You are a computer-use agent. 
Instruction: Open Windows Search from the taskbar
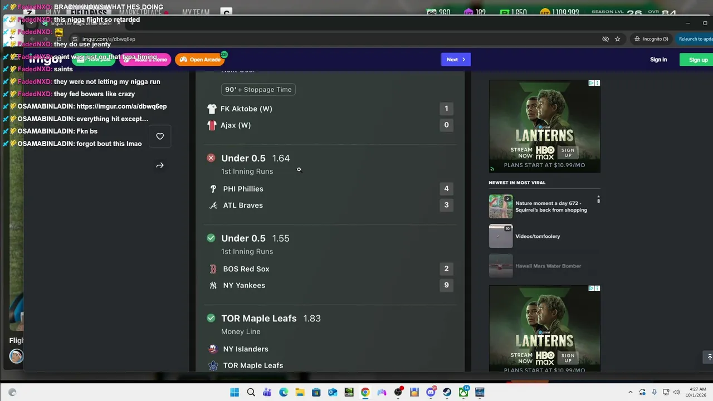(251, 392)
